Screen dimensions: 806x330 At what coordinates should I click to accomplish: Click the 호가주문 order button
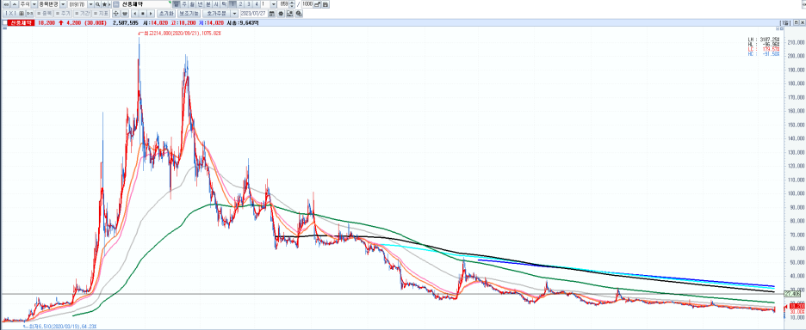click(x=216, y=14)
